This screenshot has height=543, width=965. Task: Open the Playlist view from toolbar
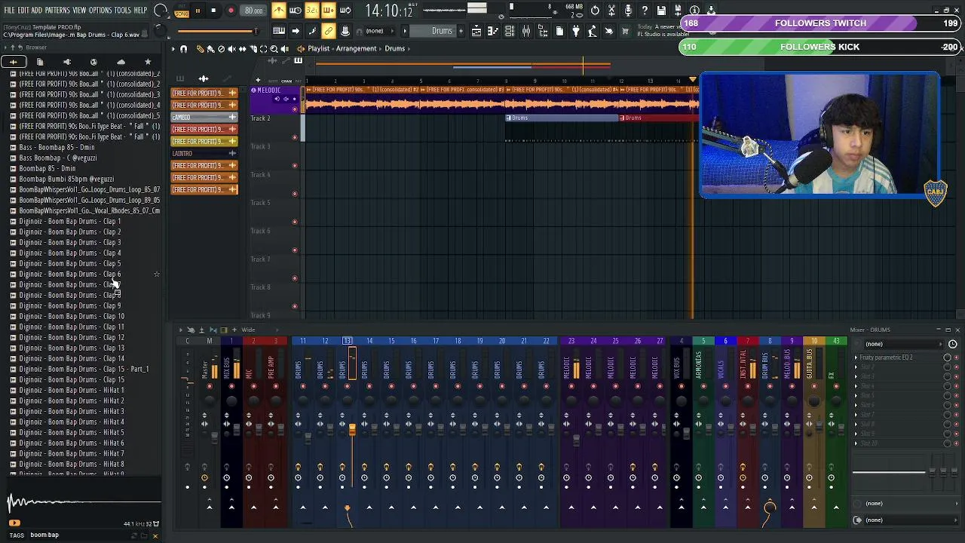point(476,31)
